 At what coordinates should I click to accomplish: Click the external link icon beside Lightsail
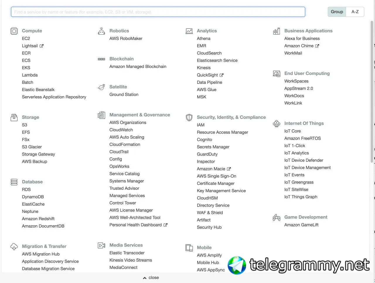point(42,46)
